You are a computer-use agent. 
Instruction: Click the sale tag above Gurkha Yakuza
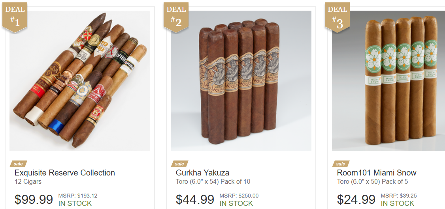pos(179,164)
